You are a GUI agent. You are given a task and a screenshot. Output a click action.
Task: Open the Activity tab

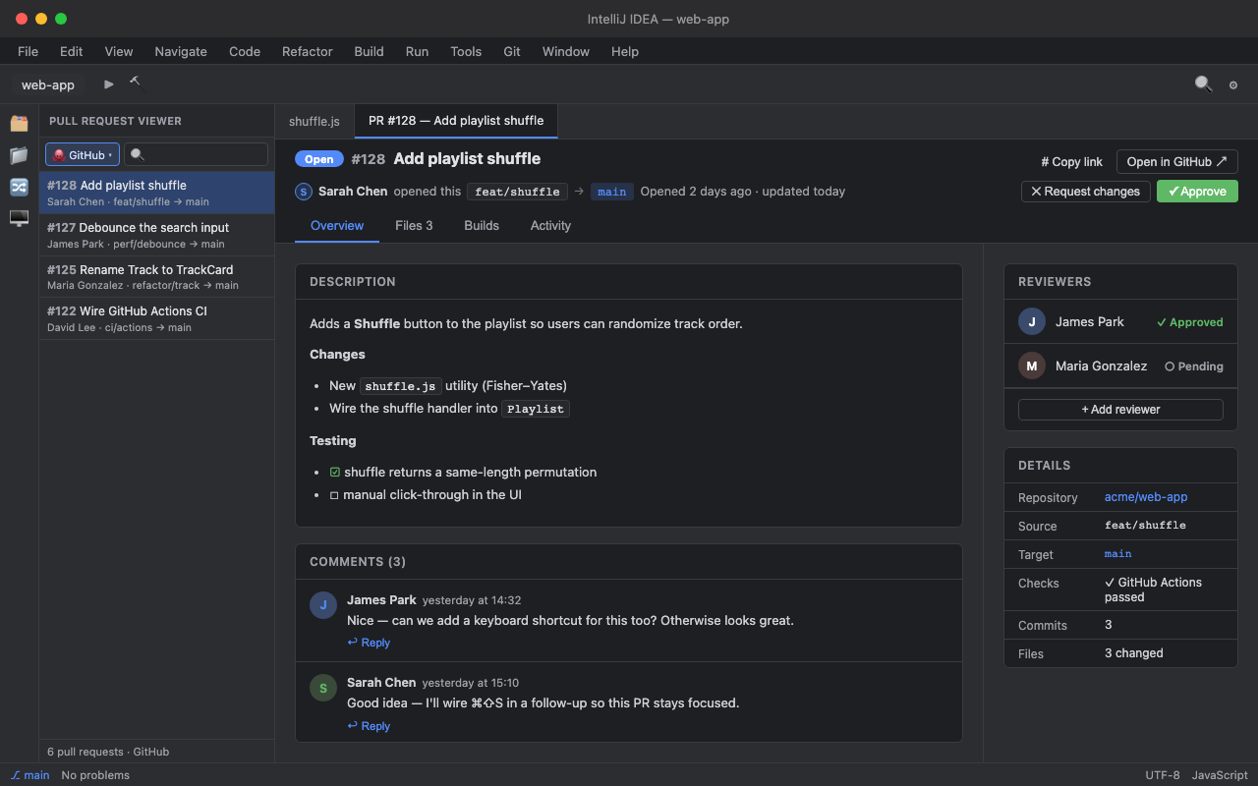(550, 225)
